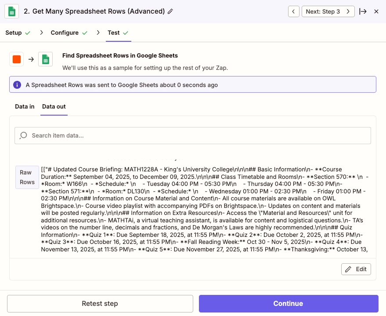Click the search magnifier icon
This screenshot has width=386, height=316.
24,135
